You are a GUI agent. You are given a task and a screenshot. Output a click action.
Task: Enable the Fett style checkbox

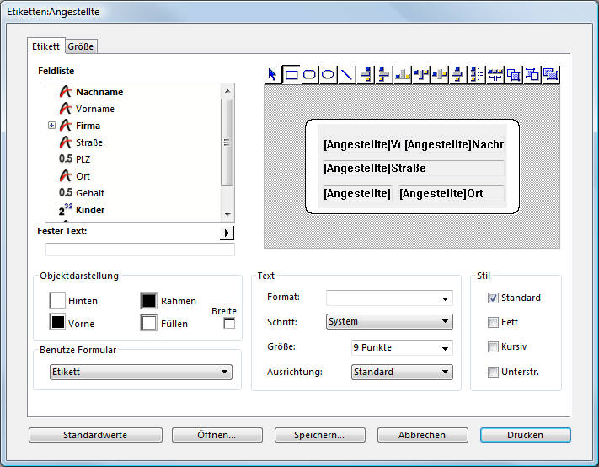(493, 322)
